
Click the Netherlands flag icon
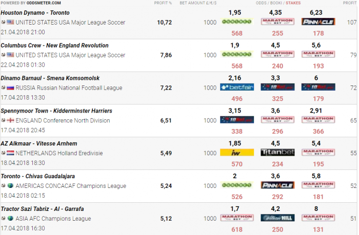(x=10, y=153)
